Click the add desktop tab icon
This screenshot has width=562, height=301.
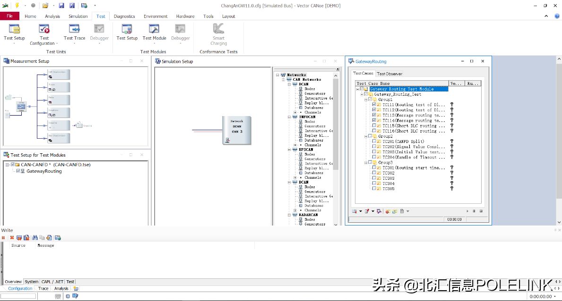click(x=76, y=288)
